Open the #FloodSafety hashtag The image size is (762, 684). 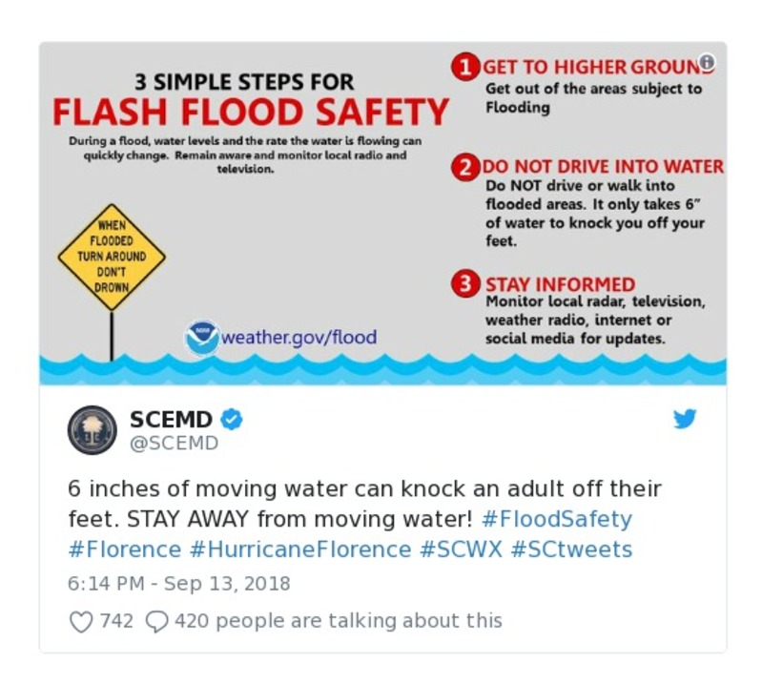[x=557, y=519]
